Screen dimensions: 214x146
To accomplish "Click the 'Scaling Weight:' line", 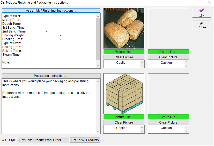I will [x=13, y=35].
